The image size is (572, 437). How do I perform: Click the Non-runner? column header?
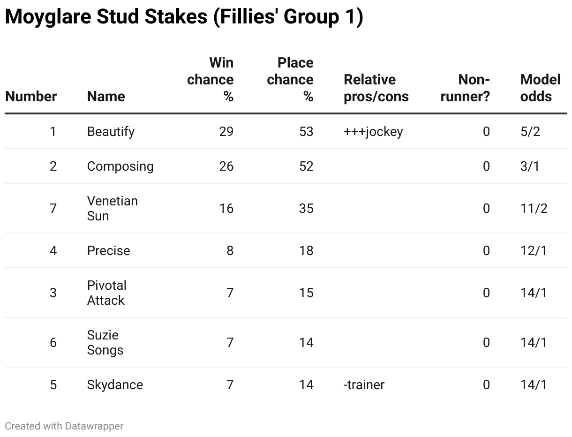(465, 88)
